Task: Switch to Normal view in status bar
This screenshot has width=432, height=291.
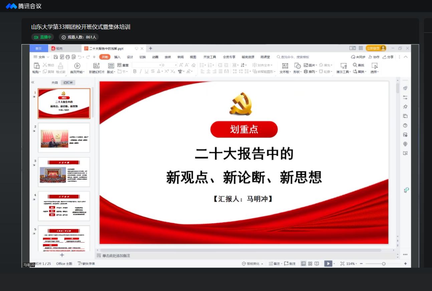Action: coord(303,264)
